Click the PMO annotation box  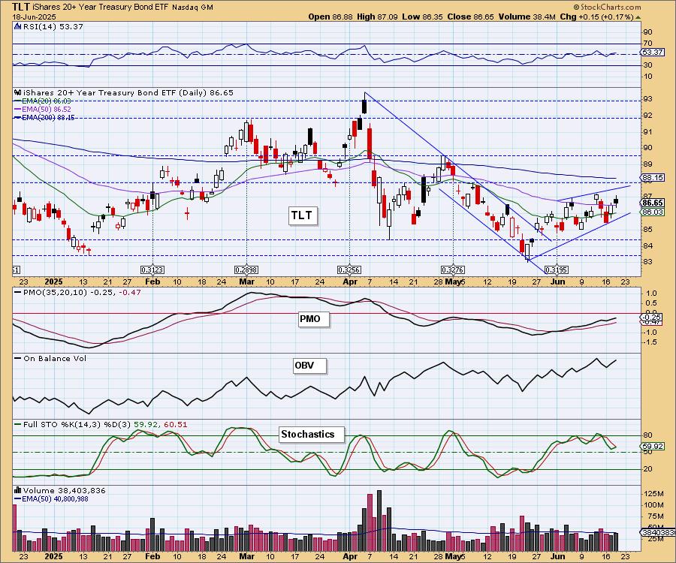[313, 319]
